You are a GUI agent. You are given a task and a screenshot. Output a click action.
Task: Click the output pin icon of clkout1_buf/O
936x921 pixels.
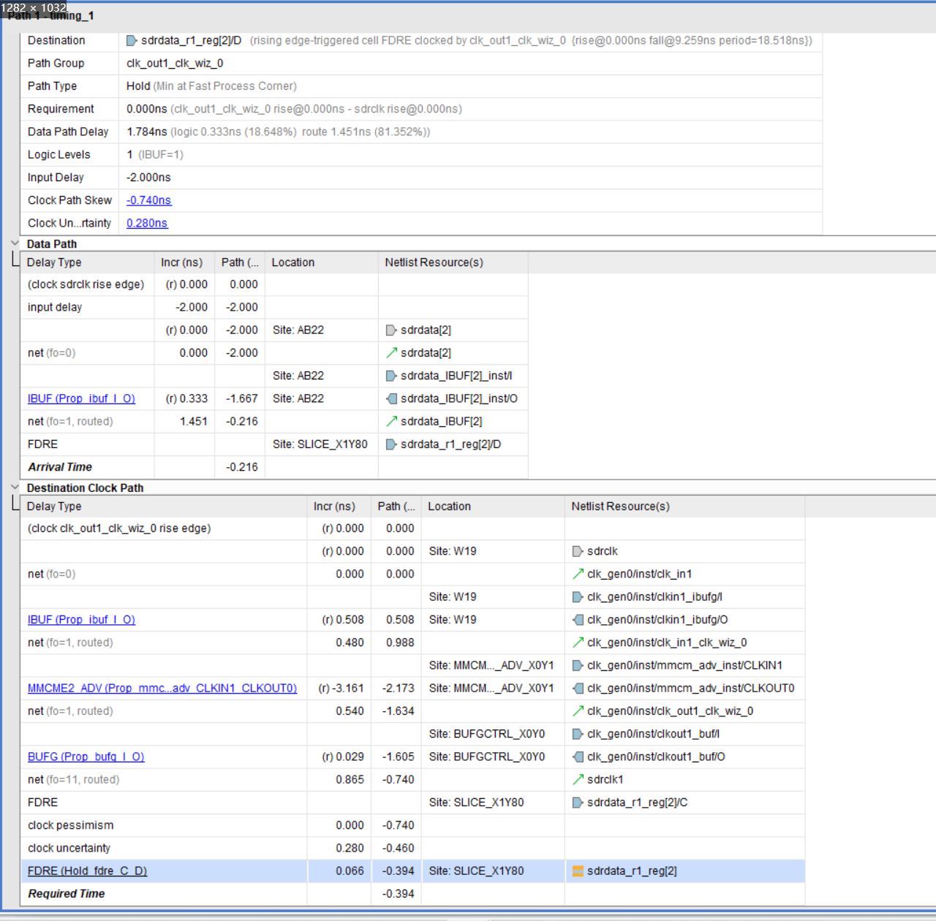(x=578, y=757)
